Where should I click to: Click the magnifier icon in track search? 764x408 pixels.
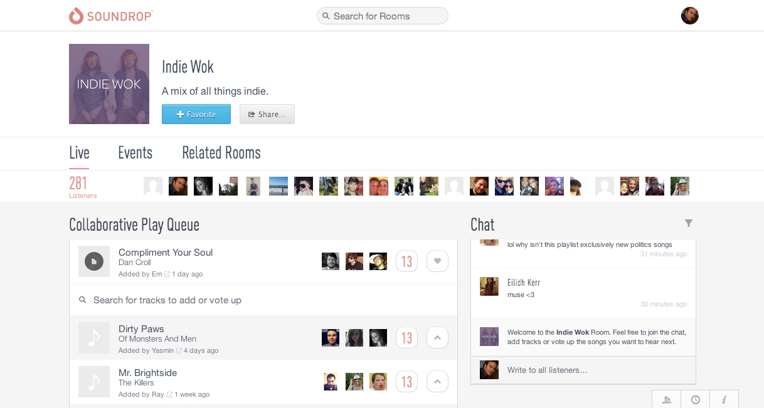[83, 300]
